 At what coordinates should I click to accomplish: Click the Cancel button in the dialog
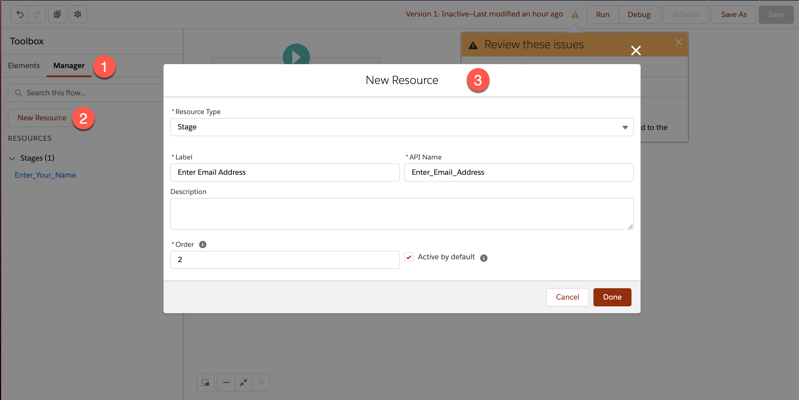(567, 297)
